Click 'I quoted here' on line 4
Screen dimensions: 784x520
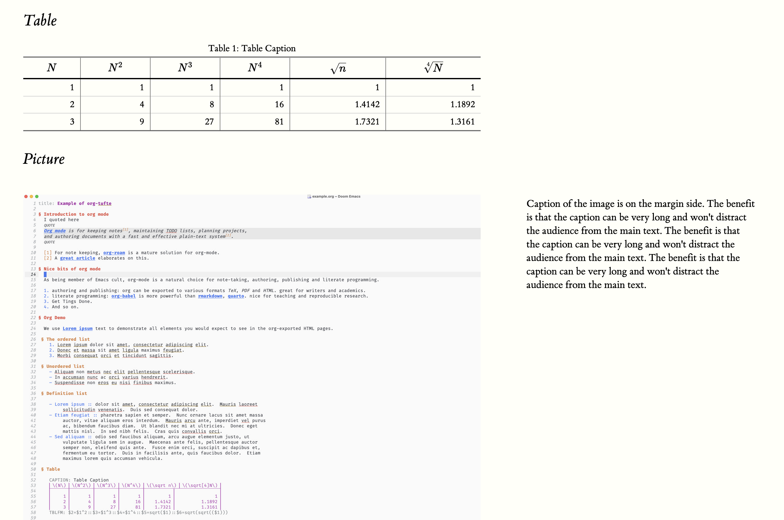click(61, 220)
